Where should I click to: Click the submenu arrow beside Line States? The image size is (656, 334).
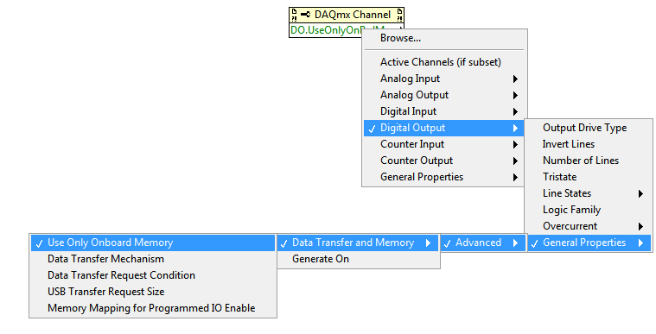point(641,193)
